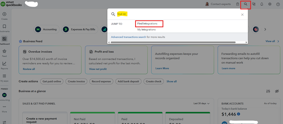Expand the Last 30 days dropdown
This screenshot has height=124, width=283.
pyautogui.click(x=201, y=103)
